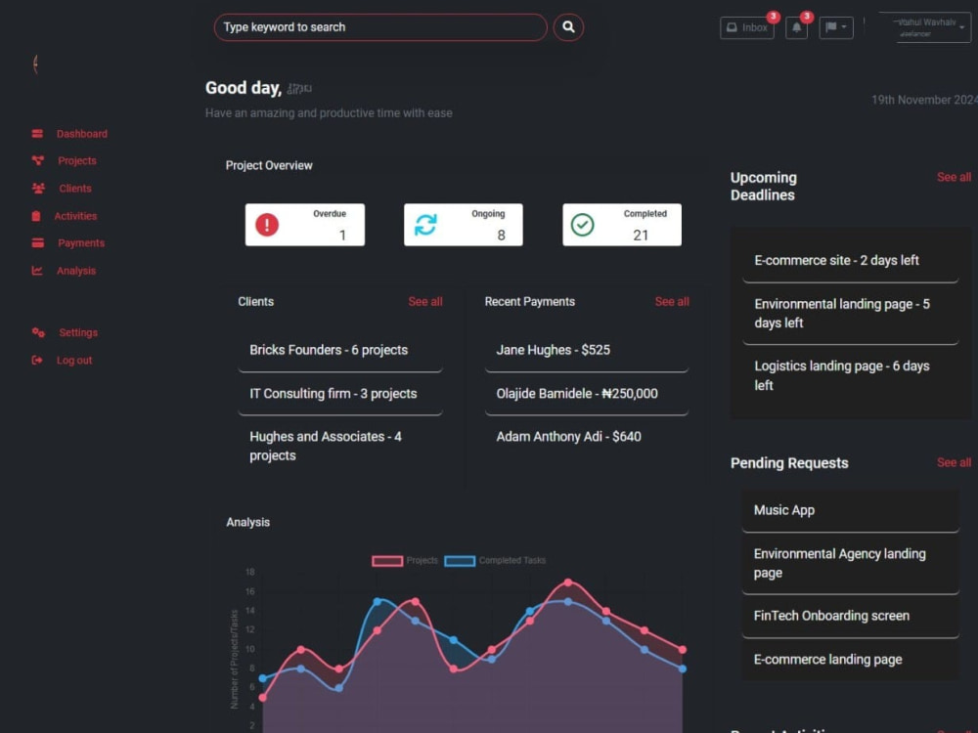The height and width of the screenshot is (733, 978).
Task: Open Logistics landing page deadline
Action: [851, 376]
